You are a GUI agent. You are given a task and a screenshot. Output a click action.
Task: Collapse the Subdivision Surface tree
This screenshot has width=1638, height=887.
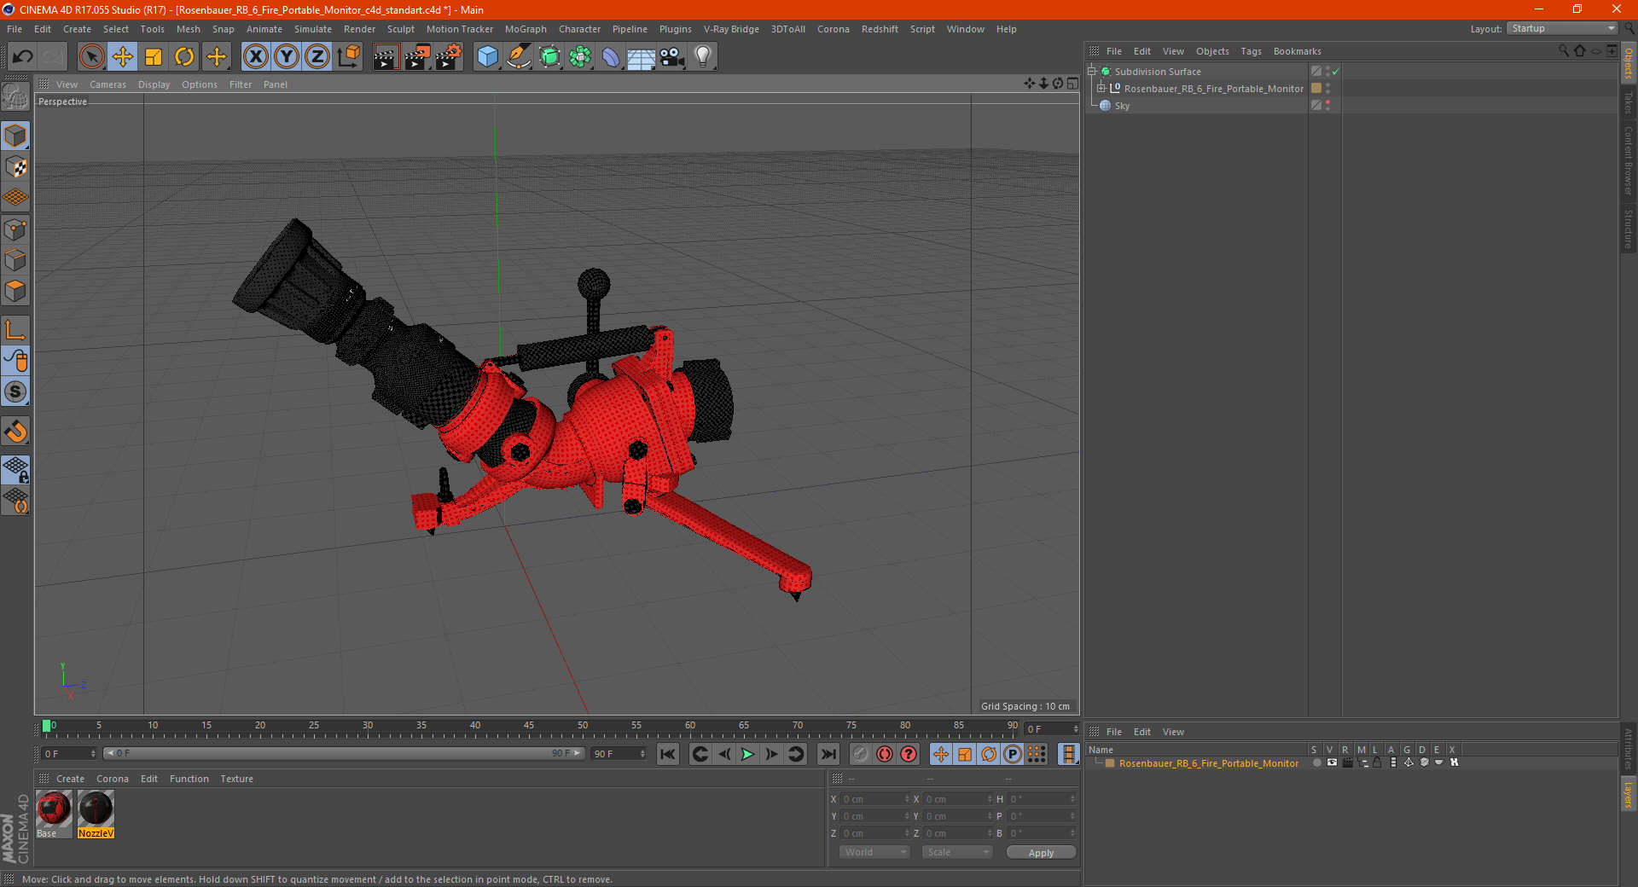[x=1091, y=72]
